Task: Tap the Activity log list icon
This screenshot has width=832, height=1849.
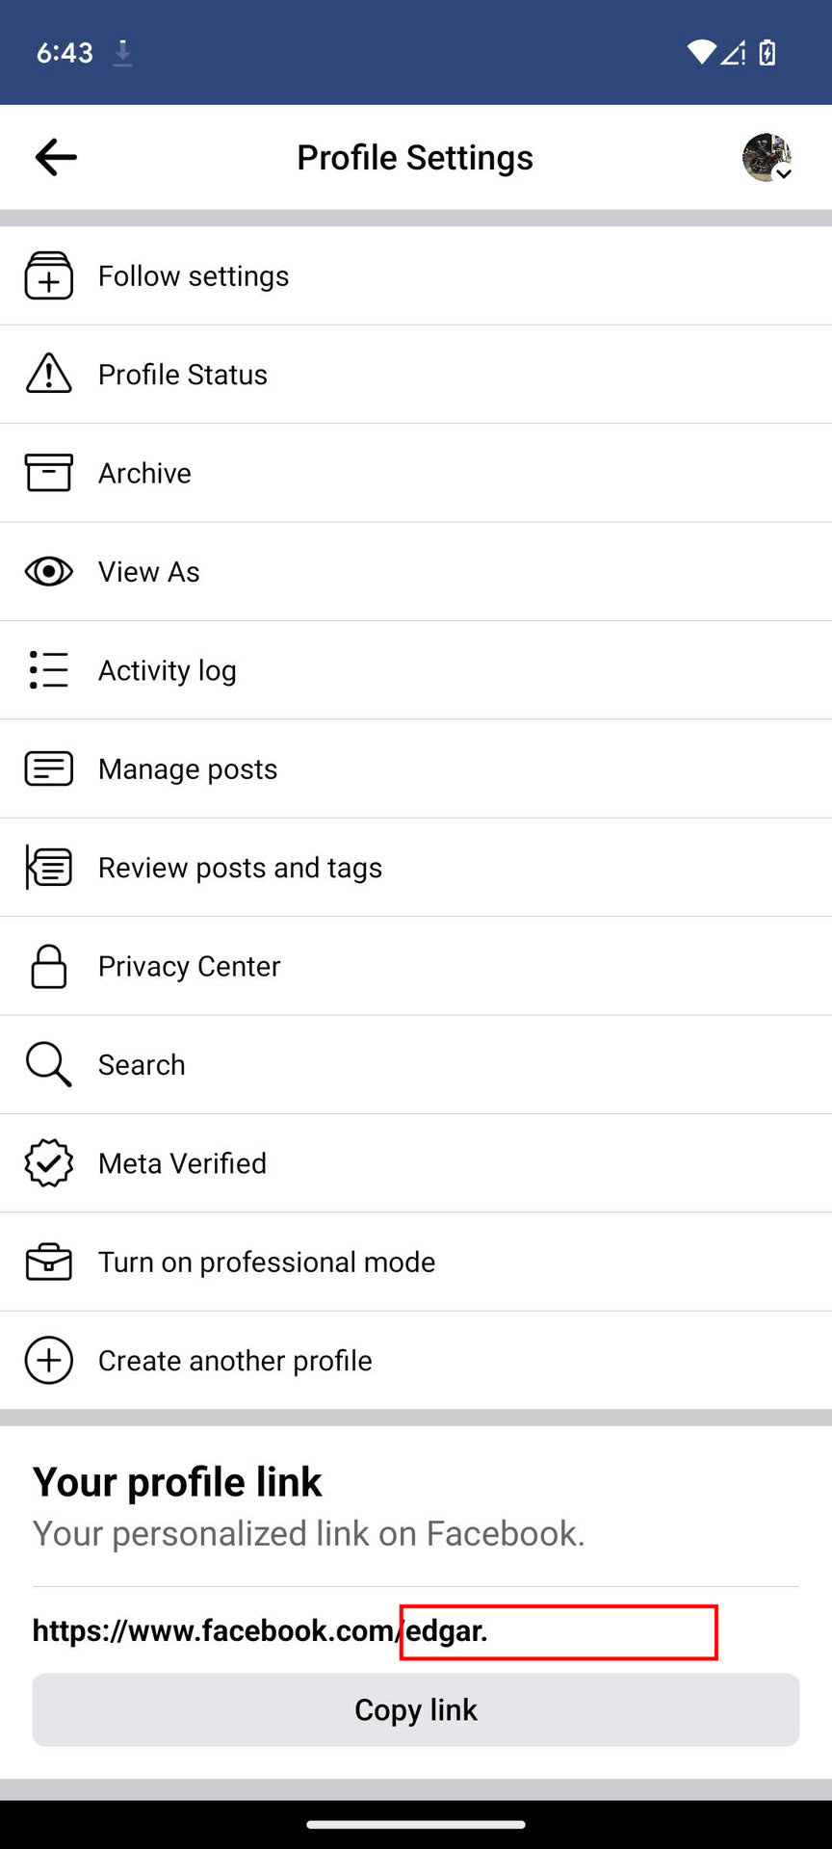Action: tap(48, 670)
